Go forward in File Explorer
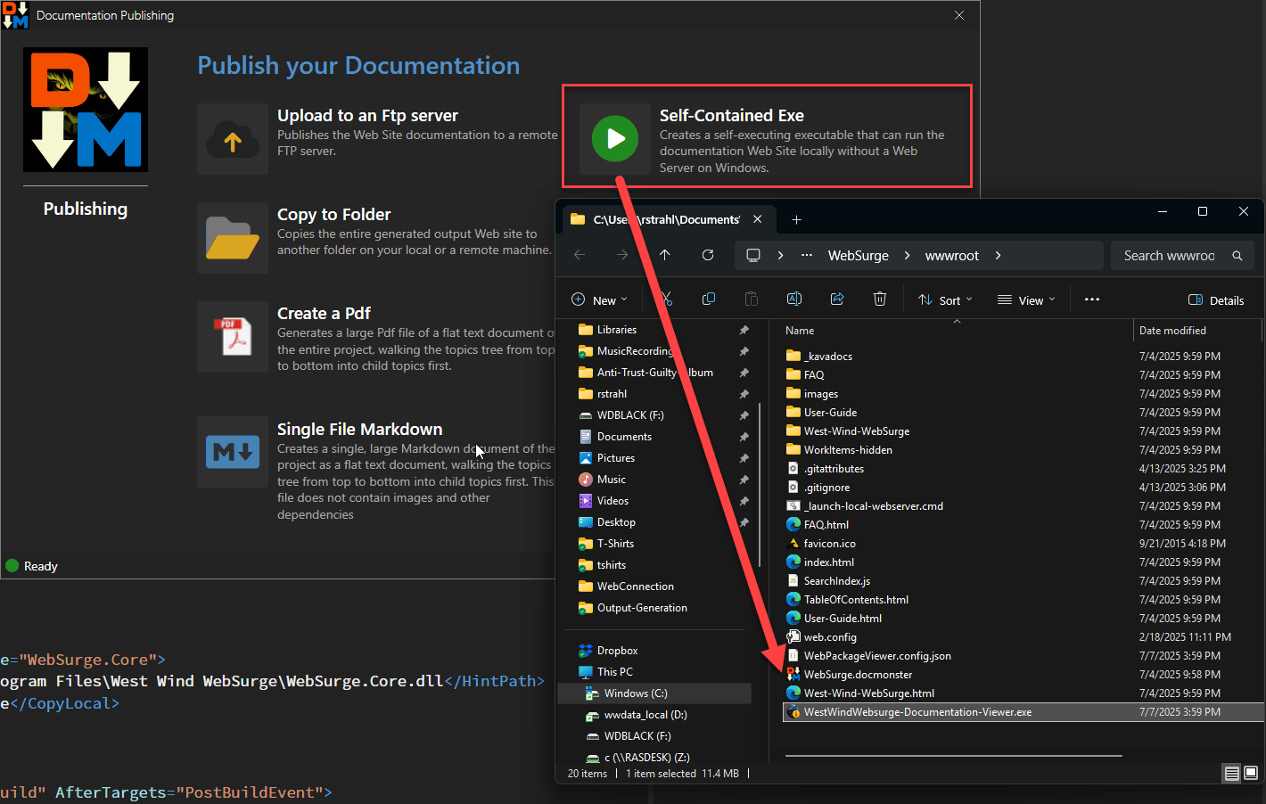 point(622,255)
